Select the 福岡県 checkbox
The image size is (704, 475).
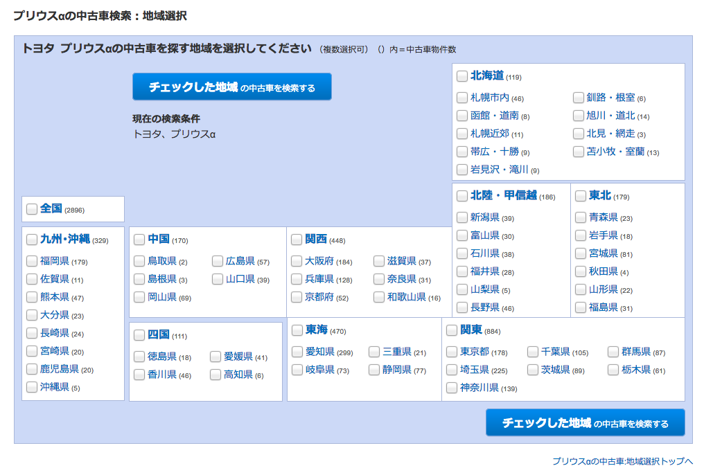click(31, 261)
